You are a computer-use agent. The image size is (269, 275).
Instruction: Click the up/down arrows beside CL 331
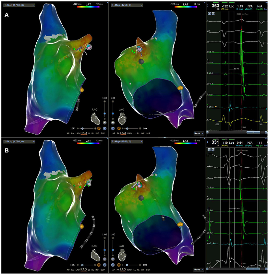point(208,142)
